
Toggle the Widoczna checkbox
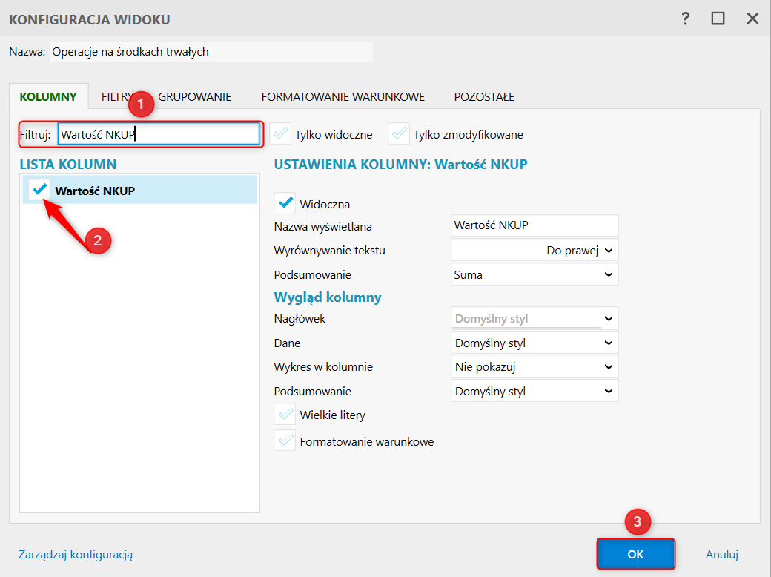(x=285, y=202)
